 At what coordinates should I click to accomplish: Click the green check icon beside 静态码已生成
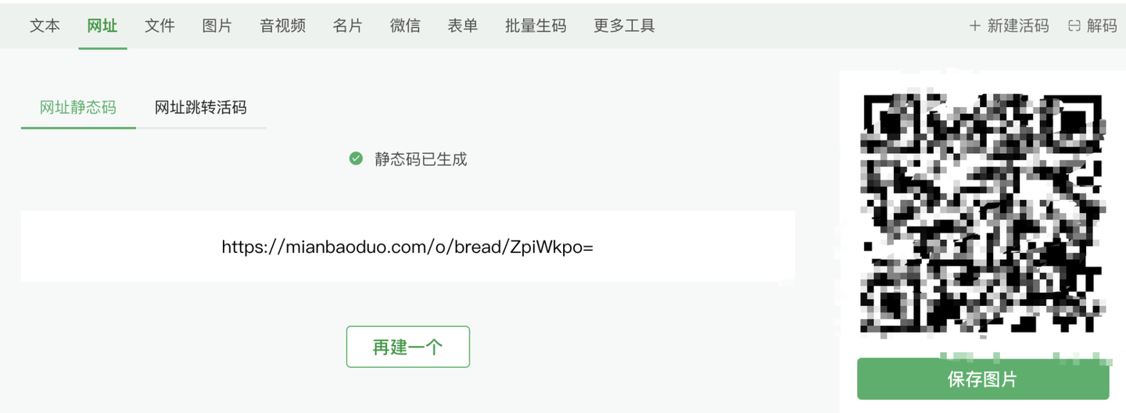click(356, 158)
